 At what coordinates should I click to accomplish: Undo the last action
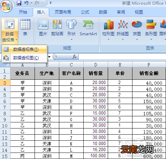(x=26, y=3)
